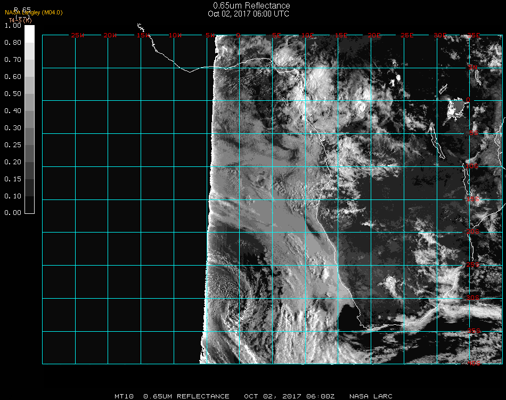Click the 30E longitude label

click(440, 35)
